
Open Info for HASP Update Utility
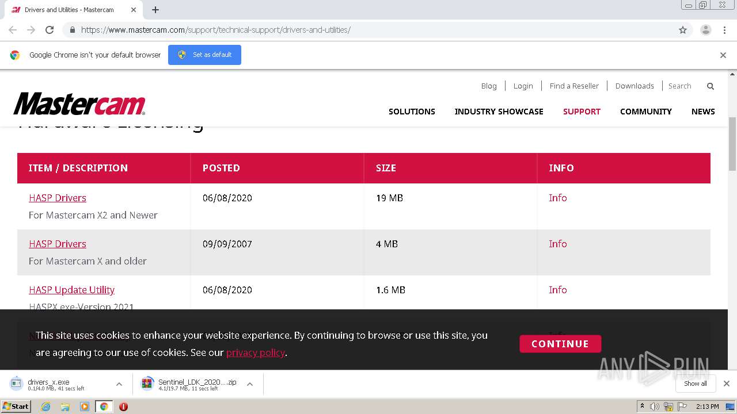[x=558, y=290]
